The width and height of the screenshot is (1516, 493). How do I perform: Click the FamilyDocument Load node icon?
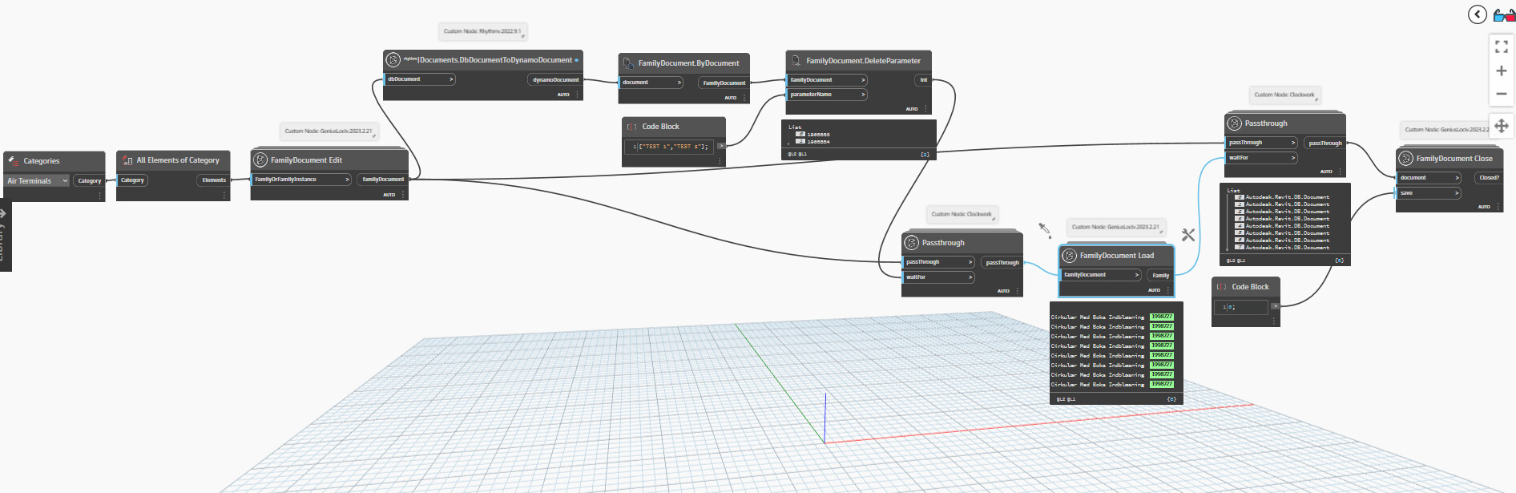[x=1069, y=256]
